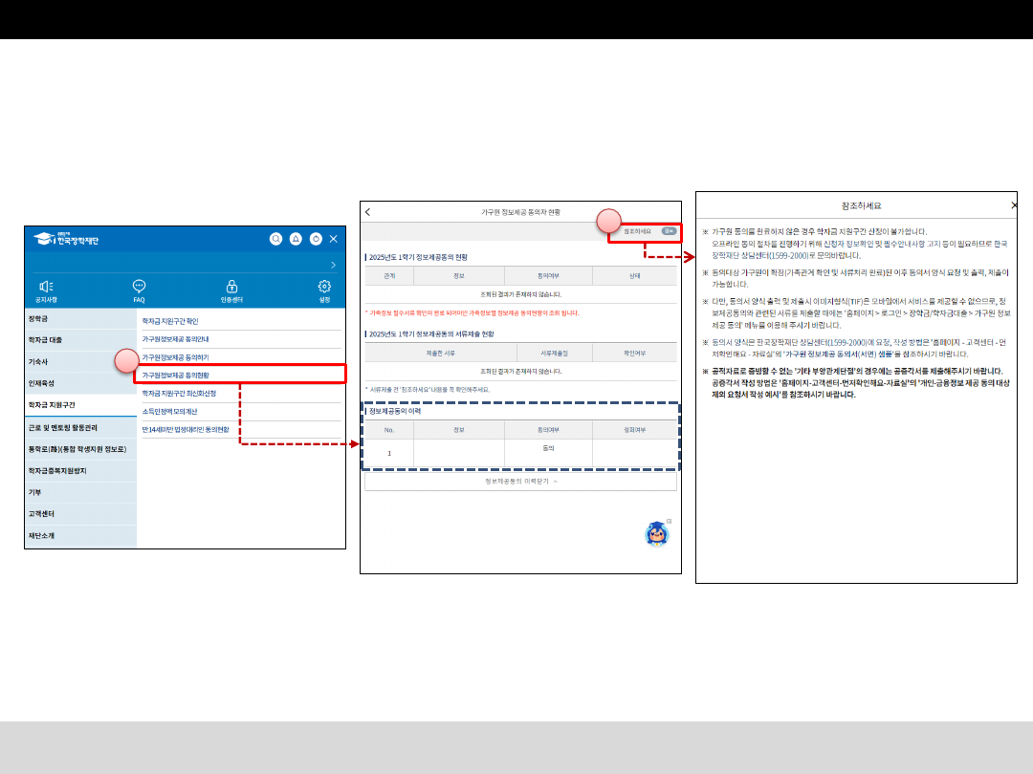
Task: Toggle the 참조하세요 switch
Action: (x=668, y=231)
